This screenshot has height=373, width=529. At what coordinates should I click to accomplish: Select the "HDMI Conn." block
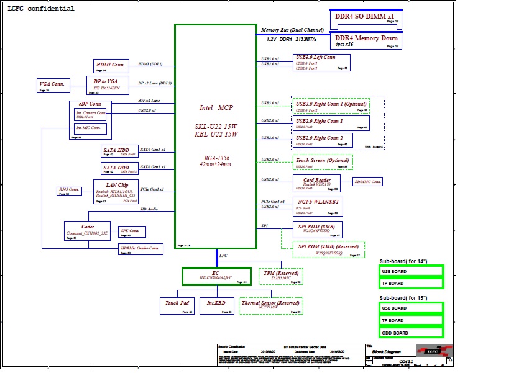(x=111, y=66)
